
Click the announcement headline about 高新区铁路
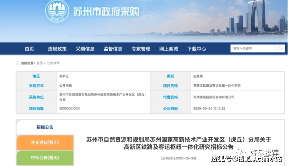point(179,143)
